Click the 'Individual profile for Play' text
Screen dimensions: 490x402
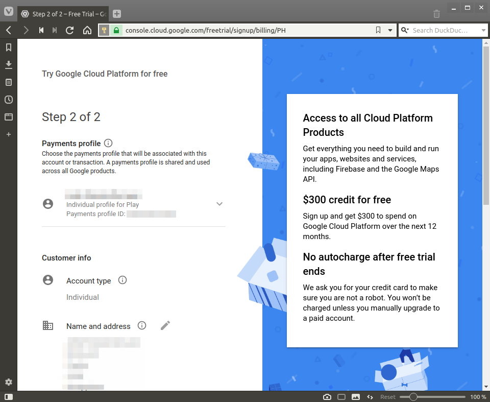103,205
